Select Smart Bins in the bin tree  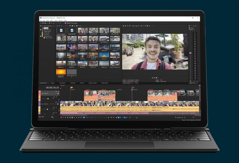(46, 35)
